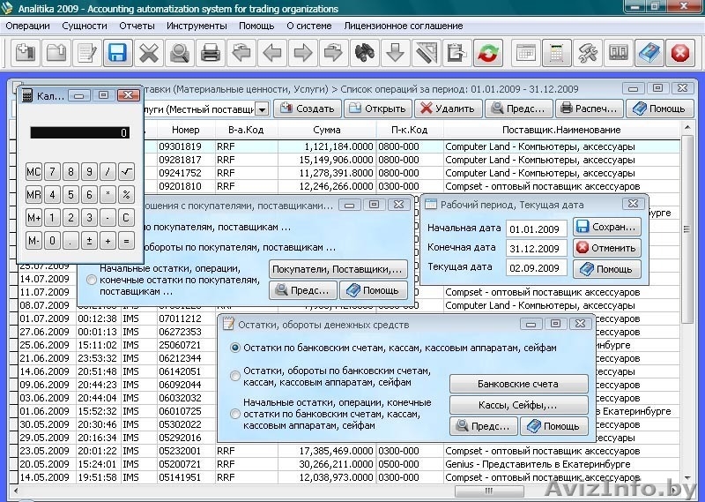Click the printer icon in the toolbar
705x502 pixels.
[210, 53]
